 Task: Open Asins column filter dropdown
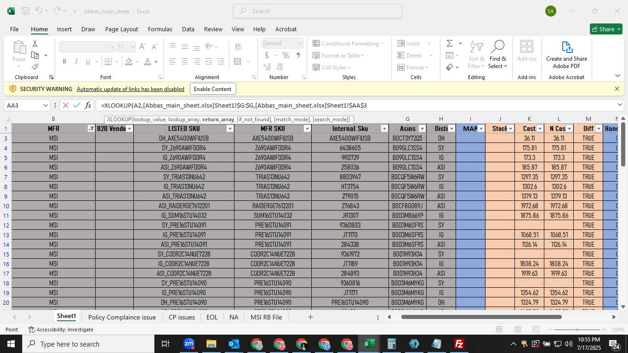[422, 129]
